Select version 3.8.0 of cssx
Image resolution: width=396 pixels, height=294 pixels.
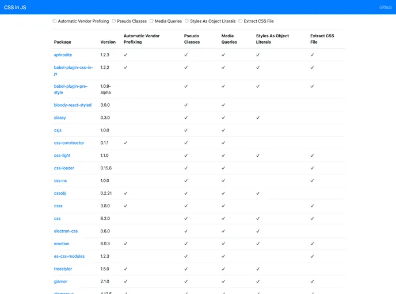(x=105, y=206)
